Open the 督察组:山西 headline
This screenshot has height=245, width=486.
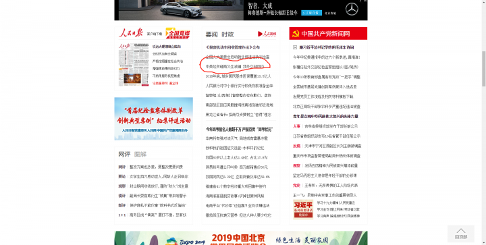coord(238,95)
